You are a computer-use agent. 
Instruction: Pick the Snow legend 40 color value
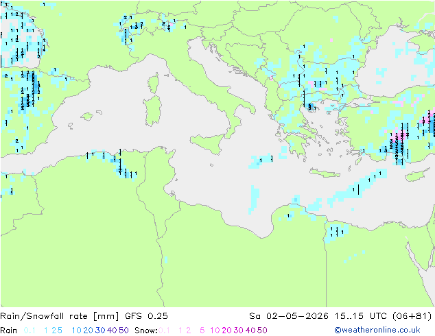pos(250,331)
